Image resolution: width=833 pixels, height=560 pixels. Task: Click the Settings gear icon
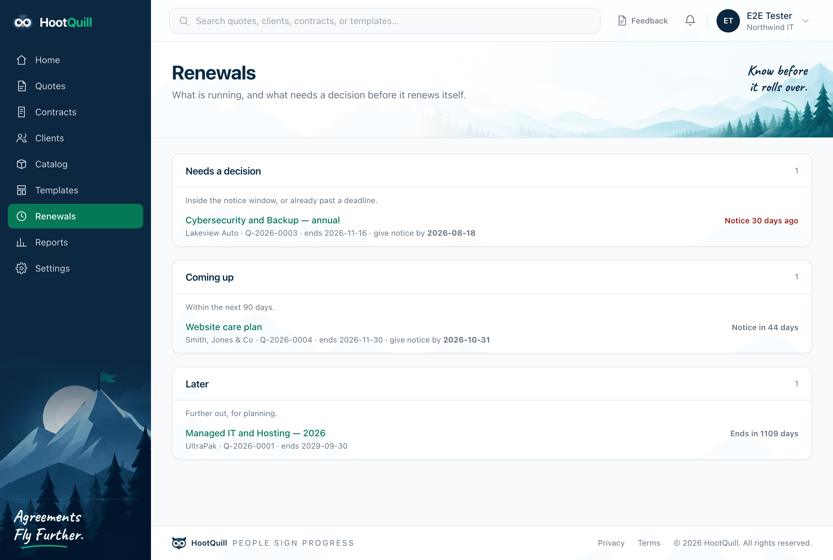point(21,269)
